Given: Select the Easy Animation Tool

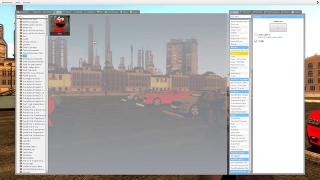Looking at the screenshot, I should tap(239, 162).
